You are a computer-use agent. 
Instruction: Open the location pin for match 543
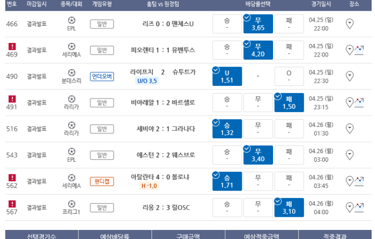pyautogui.click(x=350, y=155)
